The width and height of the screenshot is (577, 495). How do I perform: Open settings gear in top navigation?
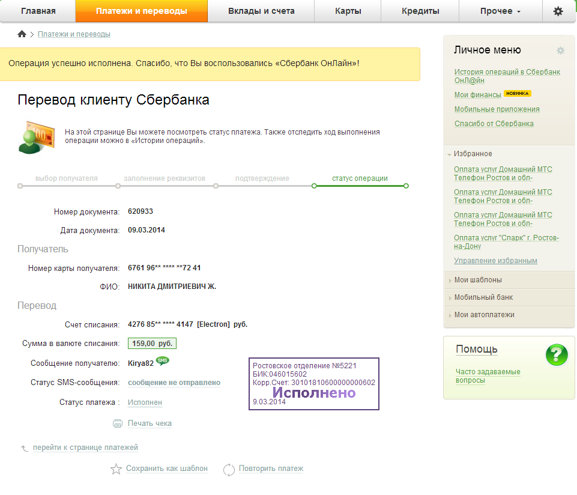coord(558,11)
